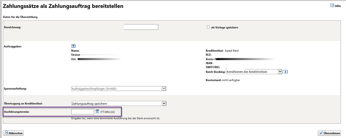Screen dimensions: 346x138
Task: Confirm with the Übernehmen button
Action: pyautogui.click(x=330, y=133)
